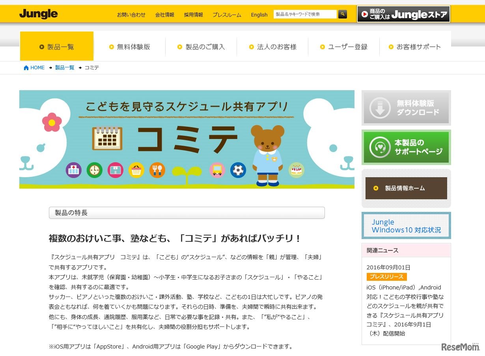485x356 pixels.
Task: Click the 採用情報 header link
Action: coord(194,15)
